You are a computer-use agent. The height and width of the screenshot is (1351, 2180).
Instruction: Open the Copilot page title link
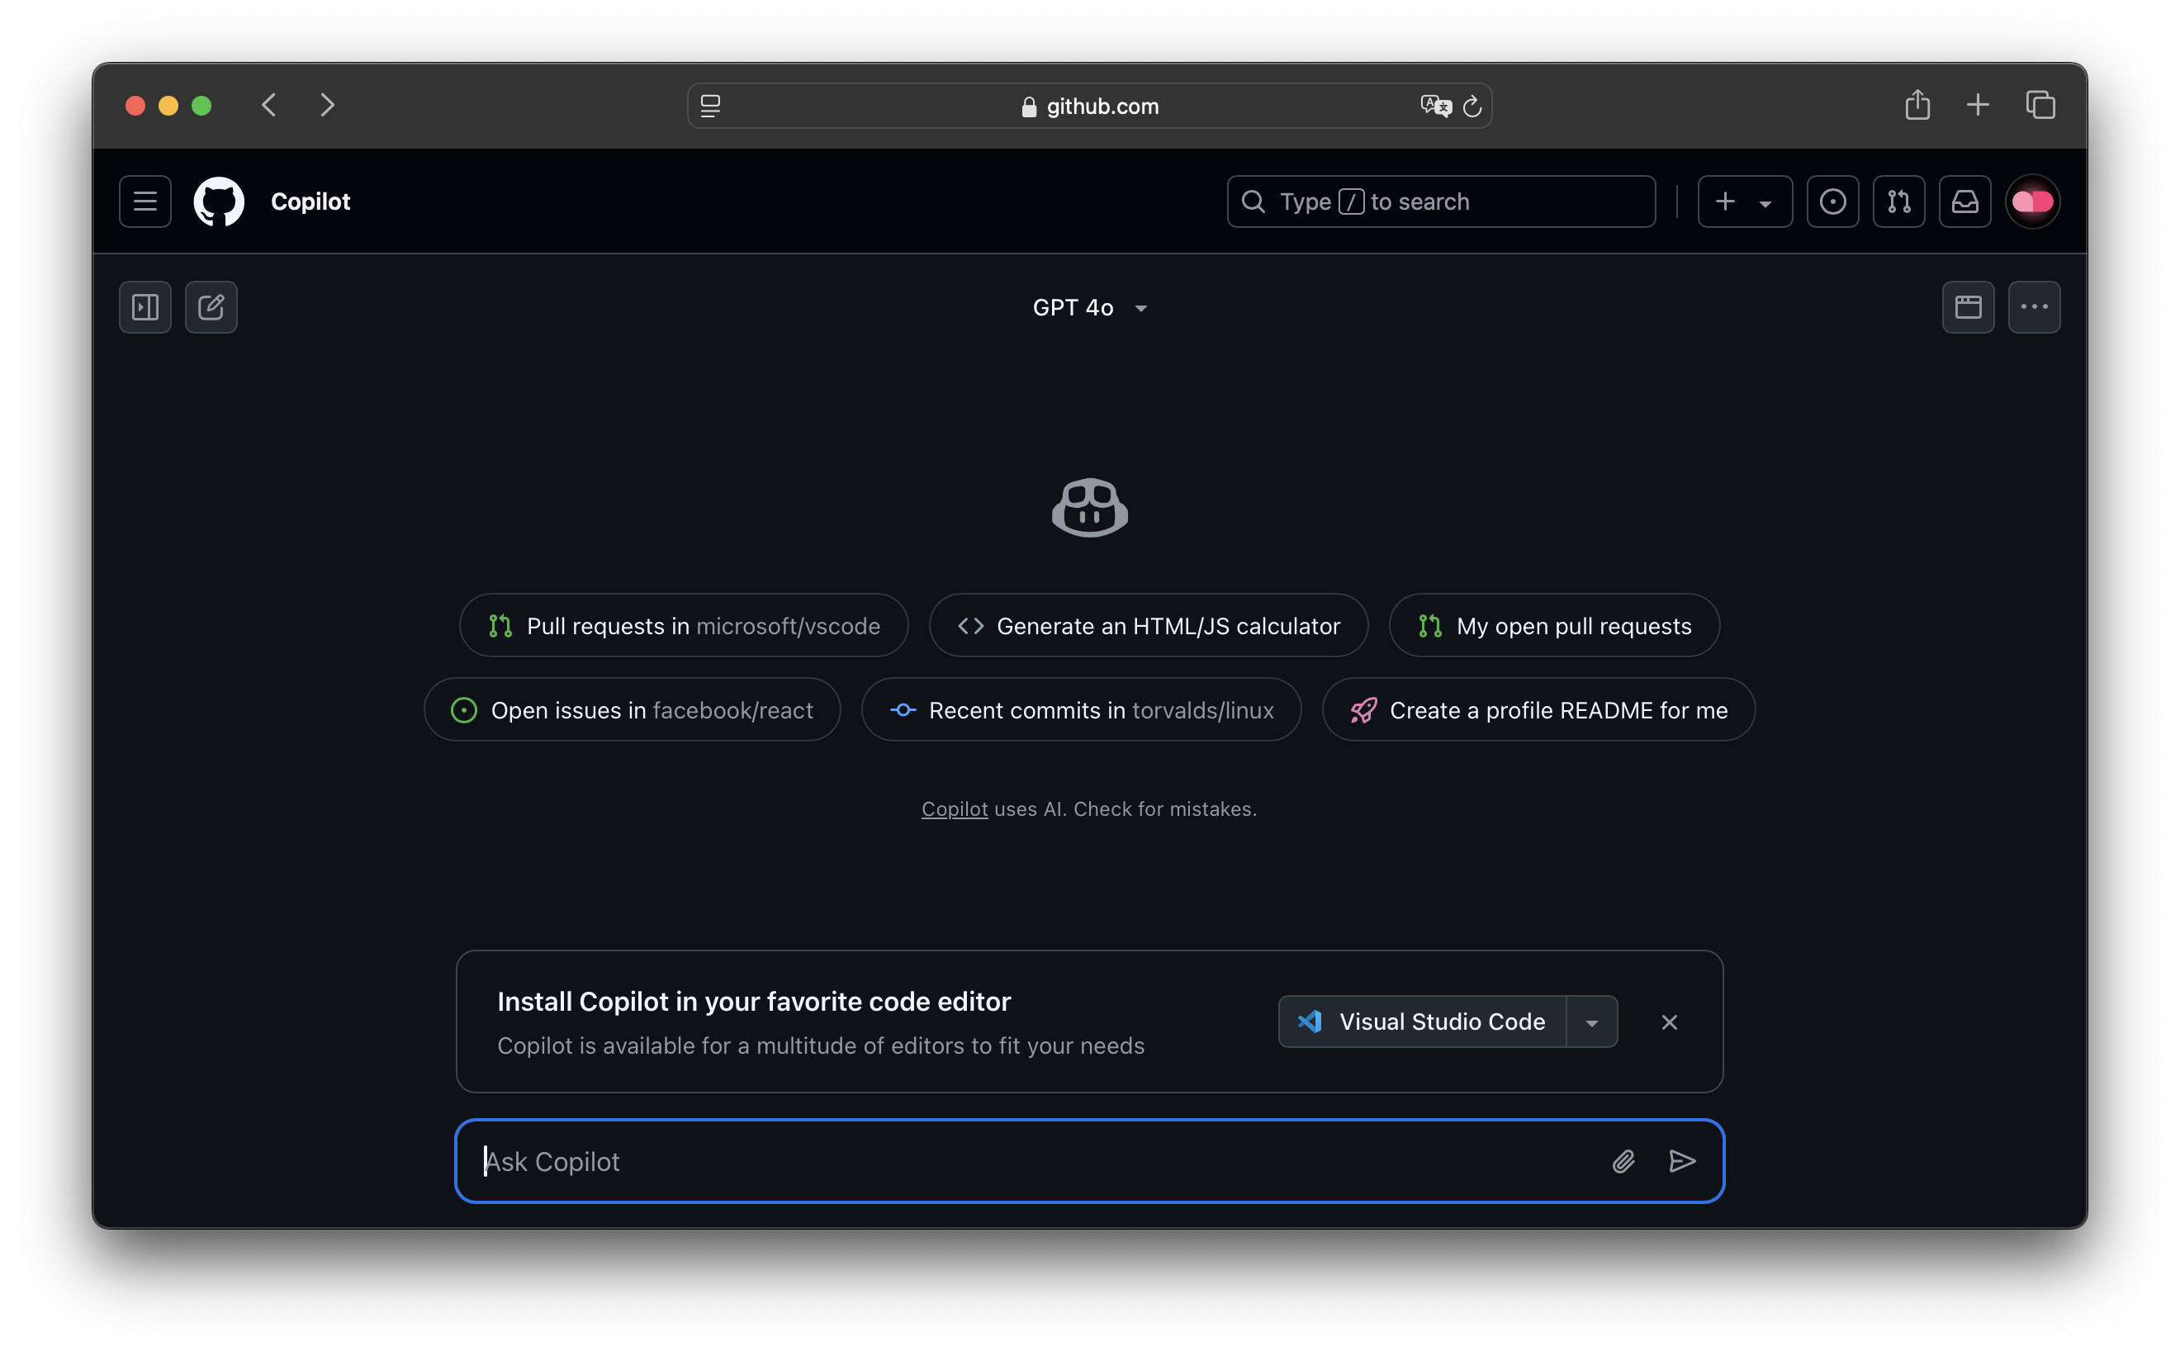310,202
